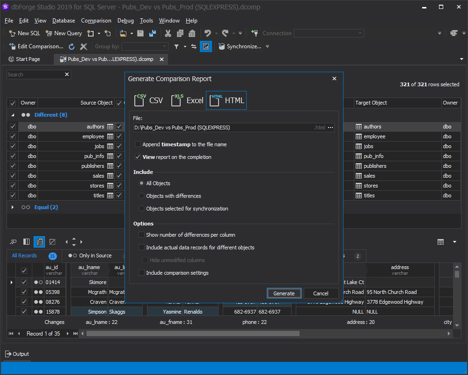Click the highlighted comparison report icon
This screenshot has width=468, height=375.
(206, 46)
